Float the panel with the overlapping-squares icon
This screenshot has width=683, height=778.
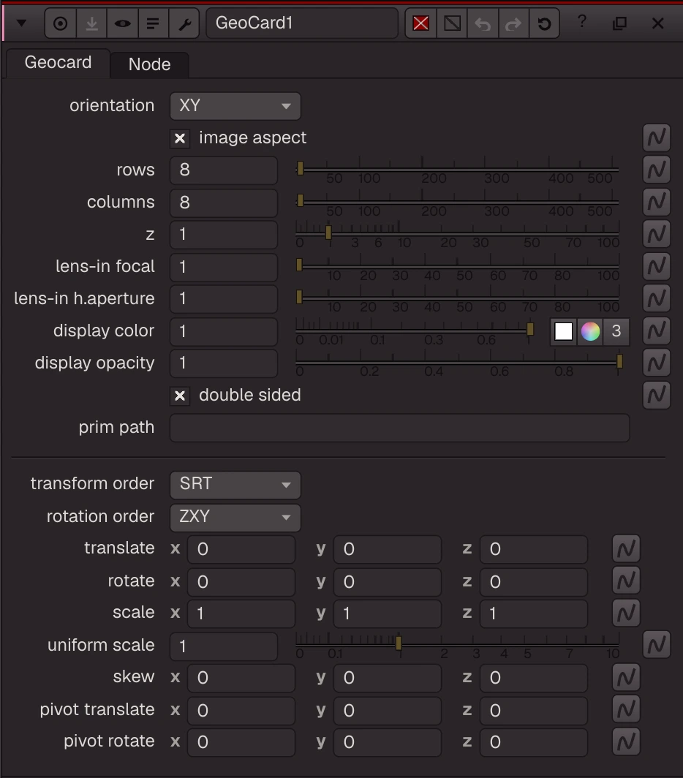point(620,23)
